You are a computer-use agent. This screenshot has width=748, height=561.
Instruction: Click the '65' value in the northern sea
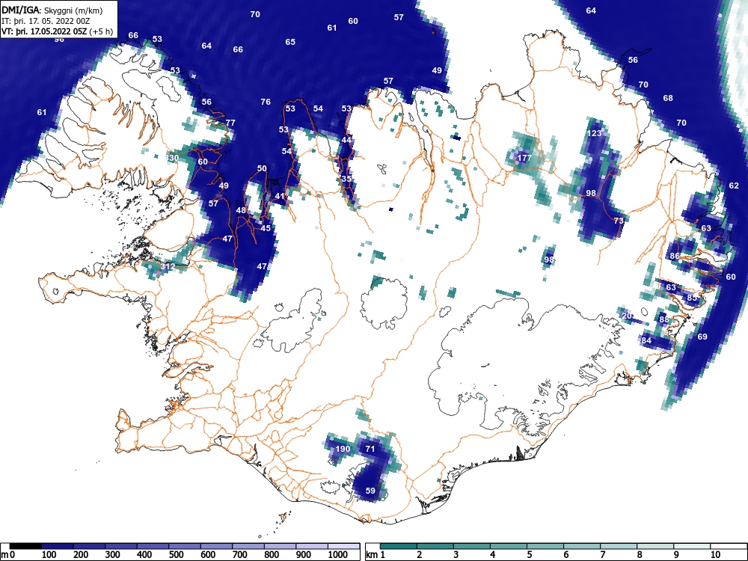coord(290,42)
